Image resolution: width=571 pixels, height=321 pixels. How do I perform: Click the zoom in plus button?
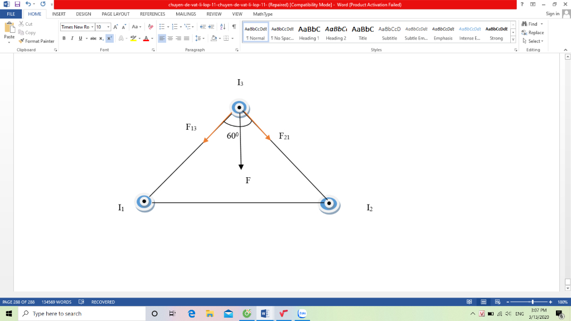[x=550, y=302]
